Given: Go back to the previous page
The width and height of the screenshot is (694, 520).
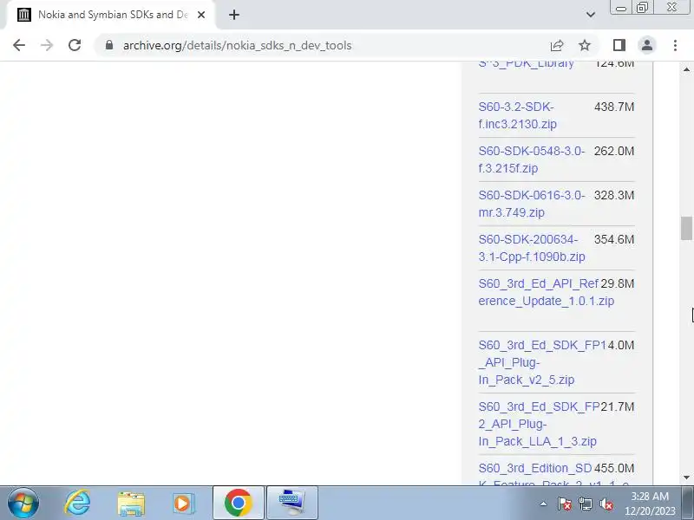Looking at the screenshot, I should pos(19,45).
